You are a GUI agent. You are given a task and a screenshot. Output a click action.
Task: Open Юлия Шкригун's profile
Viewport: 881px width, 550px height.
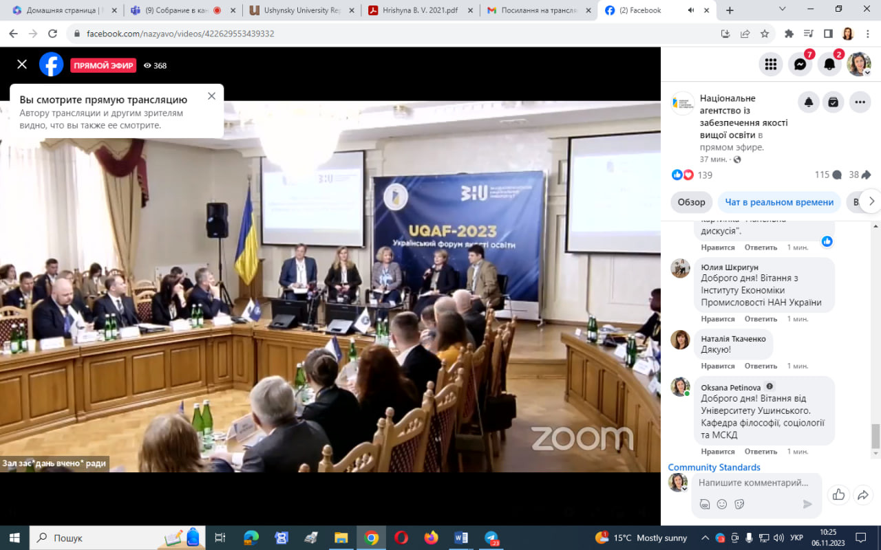[x=730, y=267]
